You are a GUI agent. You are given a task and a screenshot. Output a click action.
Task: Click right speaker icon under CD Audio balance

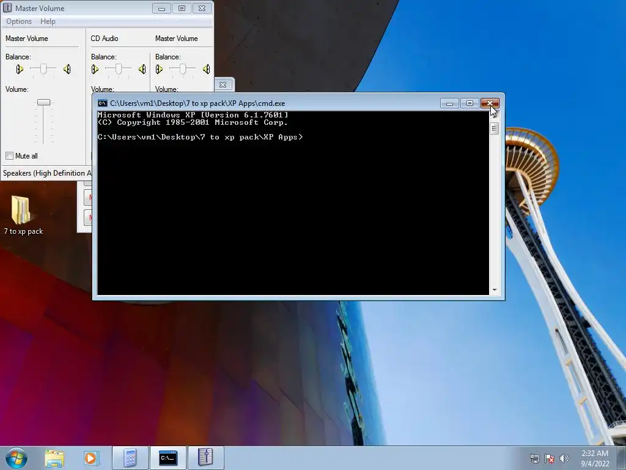click(x=142, y=69)
